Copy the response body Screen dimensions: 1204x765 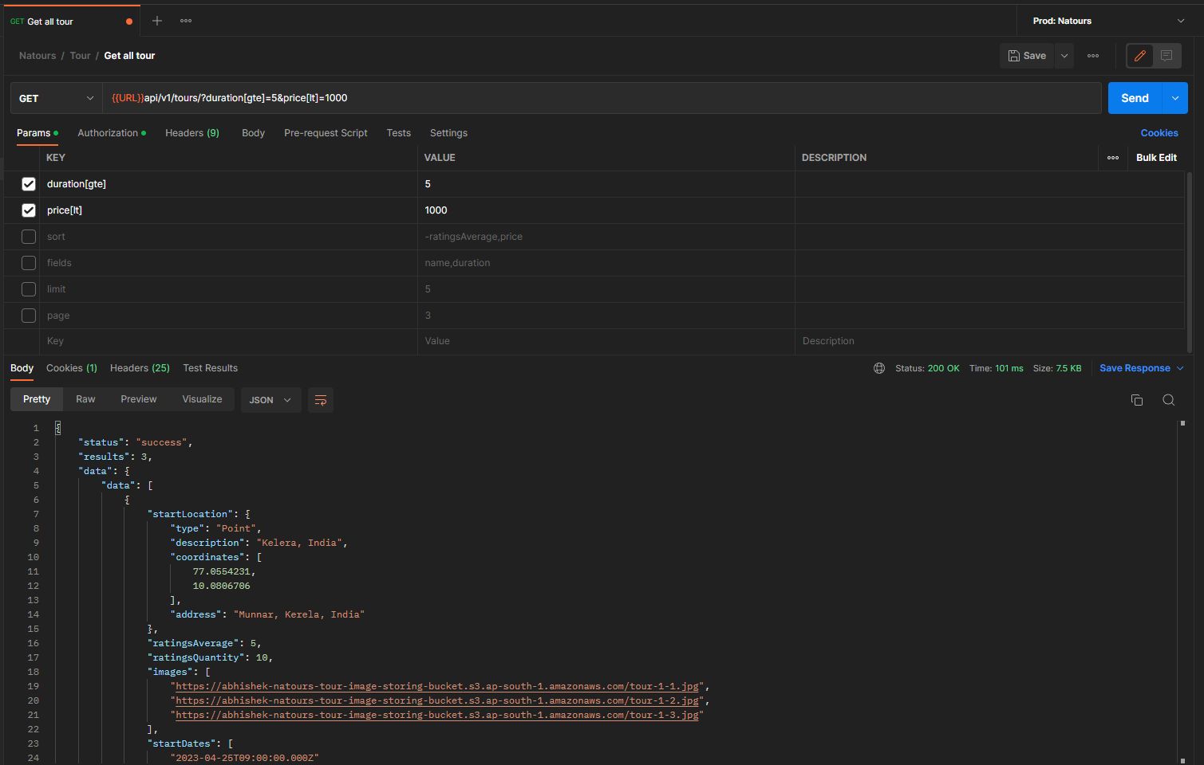point(1136,399)
